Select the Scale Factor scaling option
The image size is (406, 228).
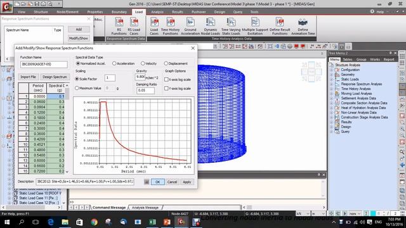click(x=77, y=79)
